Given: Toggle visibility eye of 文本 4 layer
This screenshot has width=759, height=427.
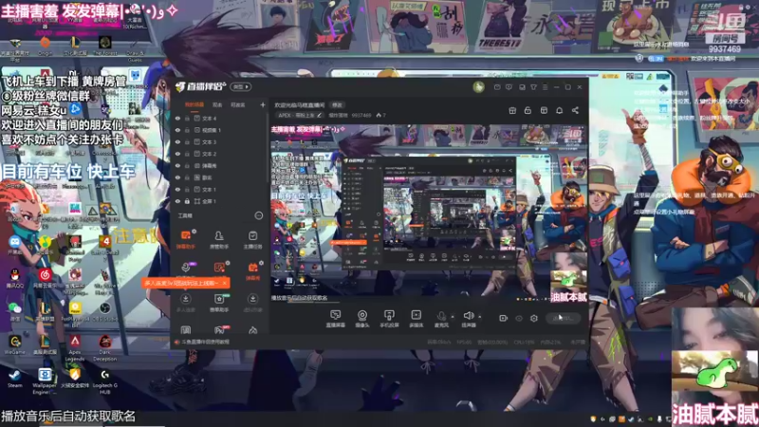Looking at the screenshot, I should [x=177, y=118].
